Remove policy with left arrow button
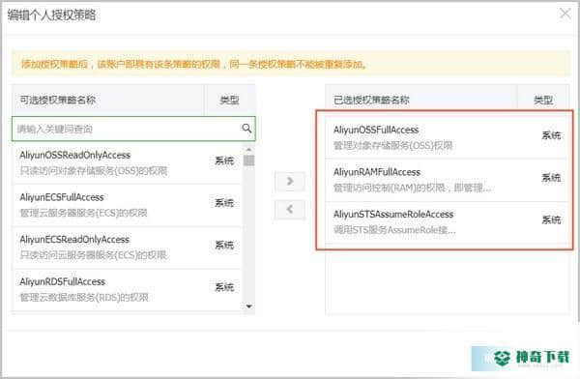The width and height of the screenshot is (580, 379). click(x=290, y=210)
